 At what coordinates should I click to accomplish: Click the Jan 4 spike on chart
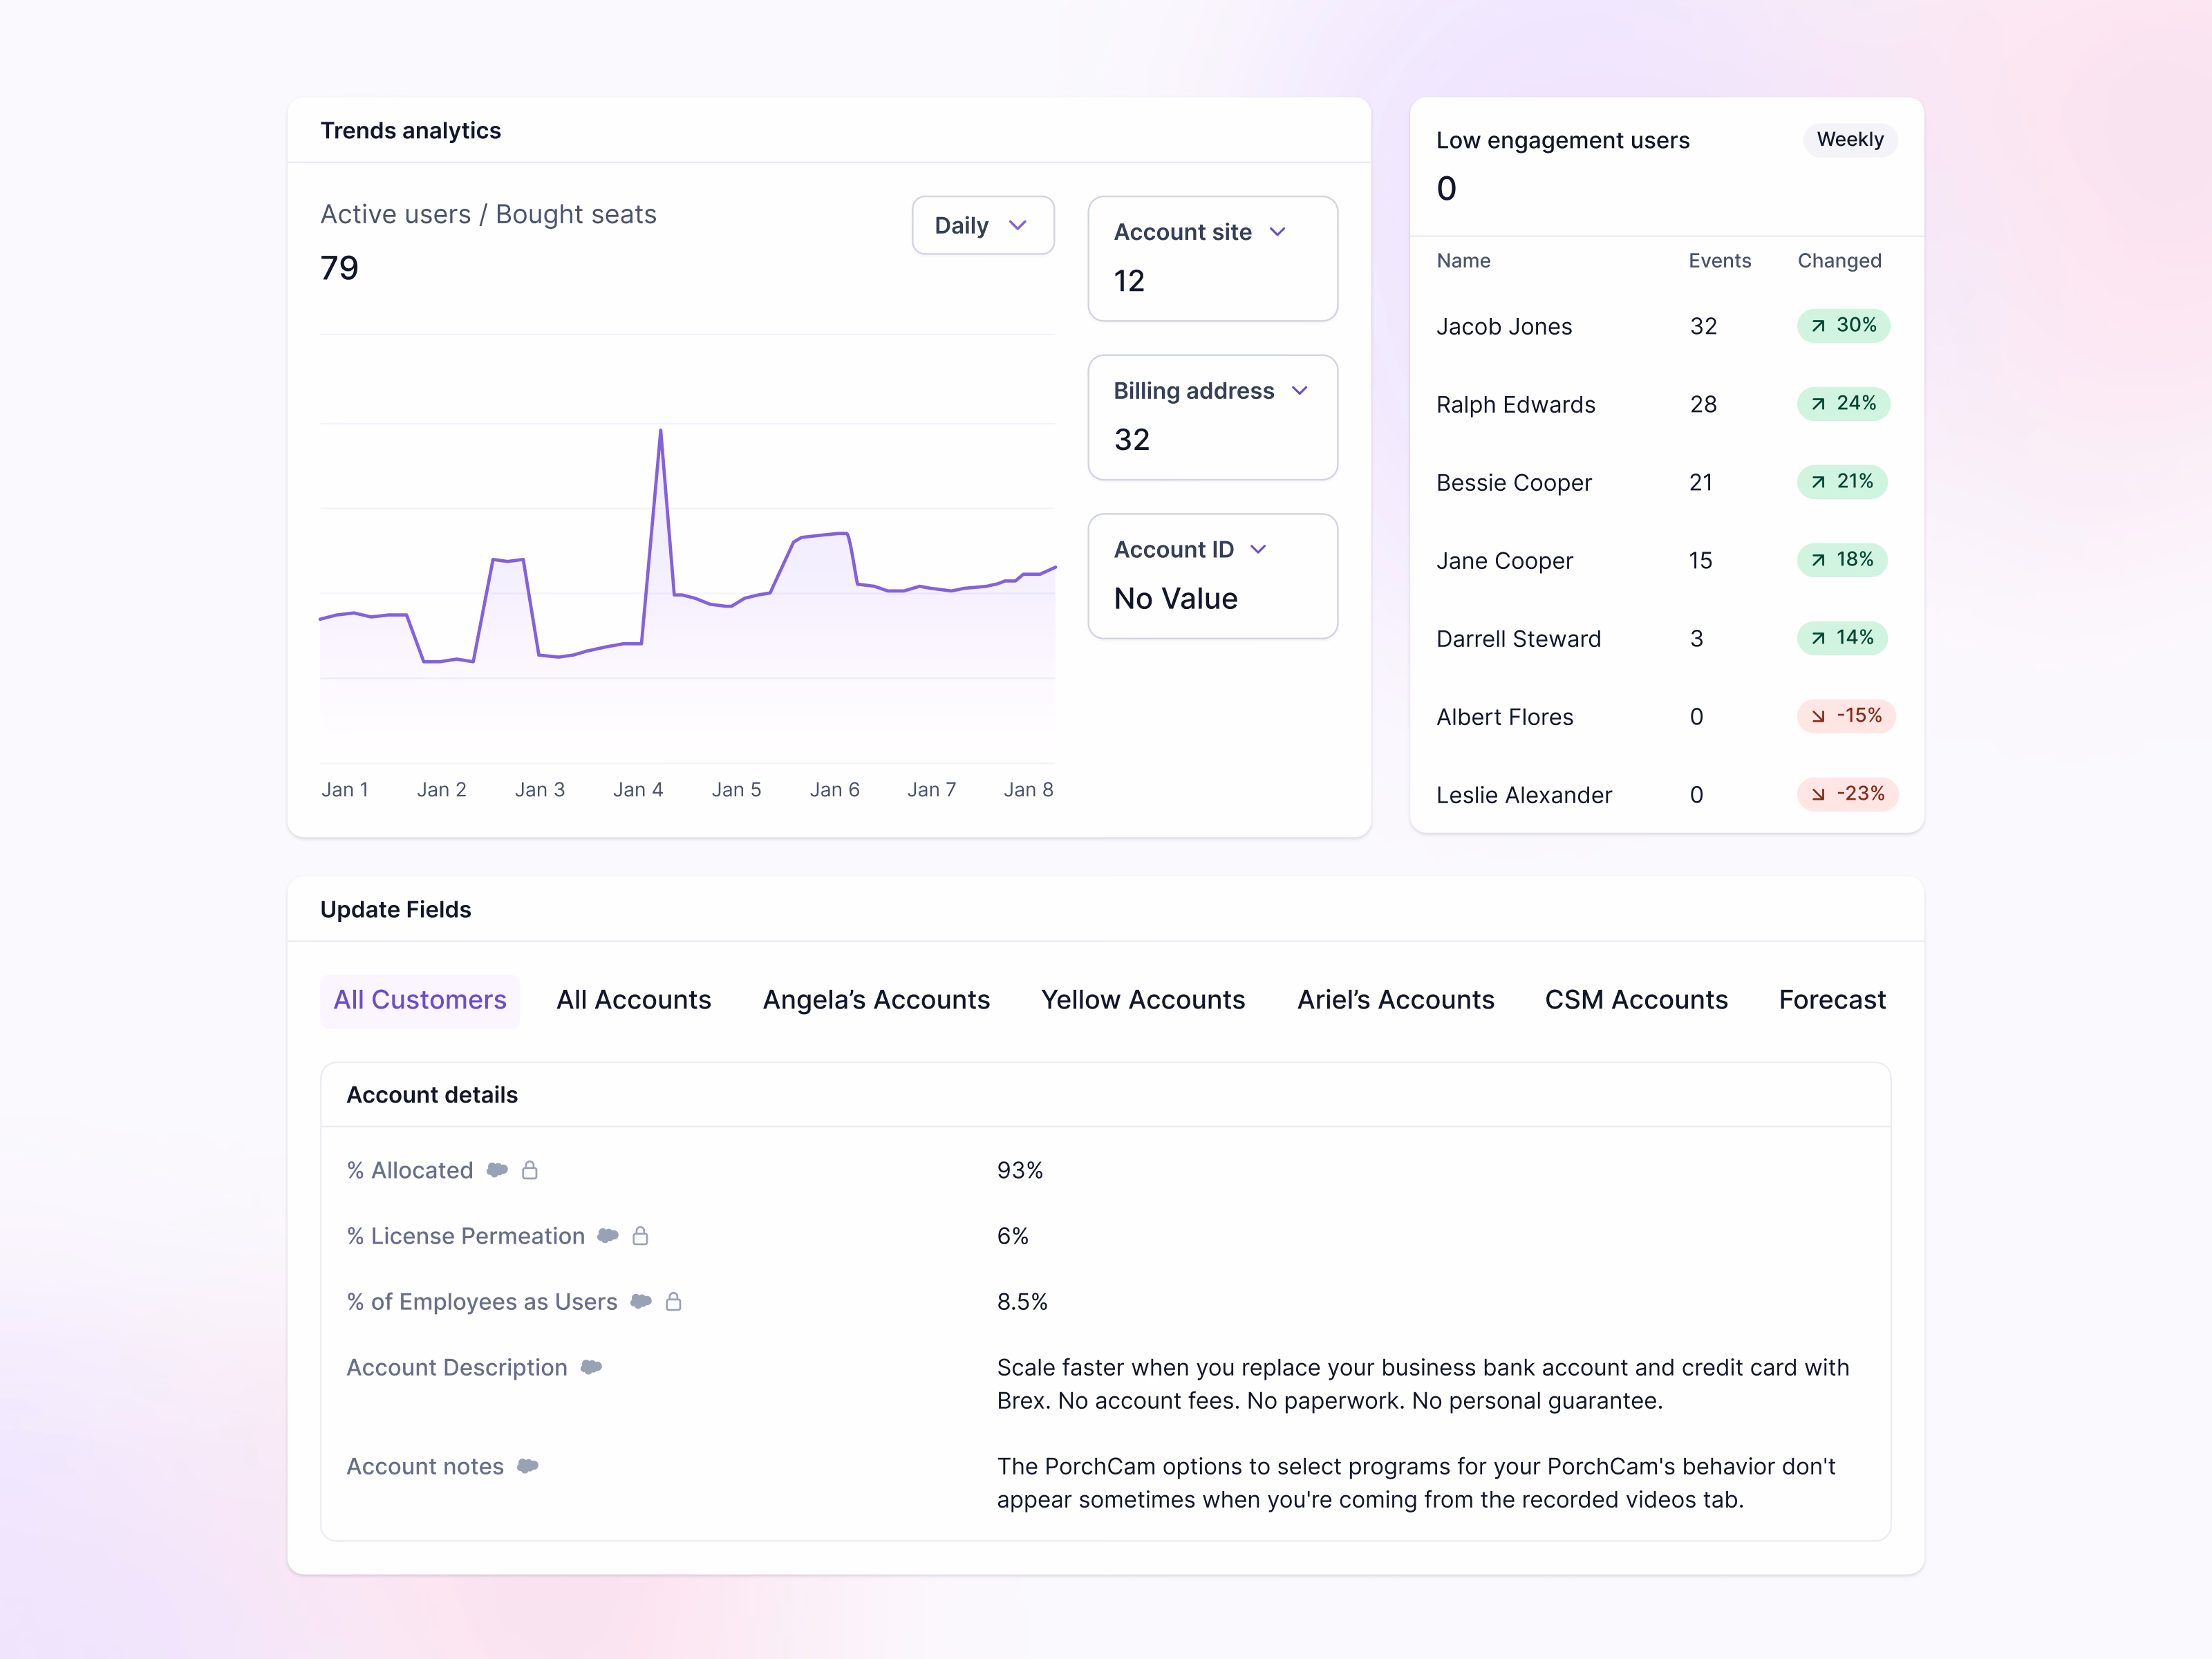[x=660, y=432]
